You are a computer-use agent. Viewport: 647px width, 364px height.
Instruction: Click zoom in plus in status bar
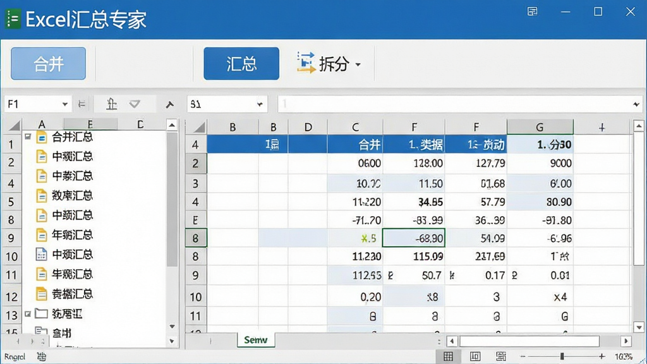602,356
